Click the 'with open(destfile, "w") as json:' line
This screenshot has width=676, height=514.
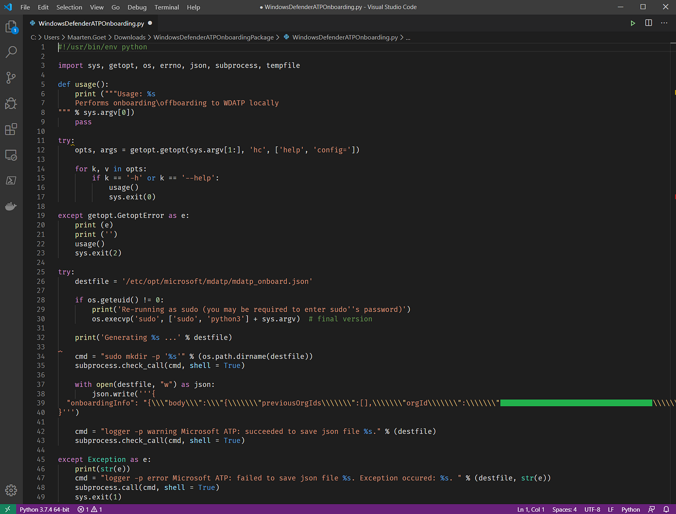pos(145,385)
